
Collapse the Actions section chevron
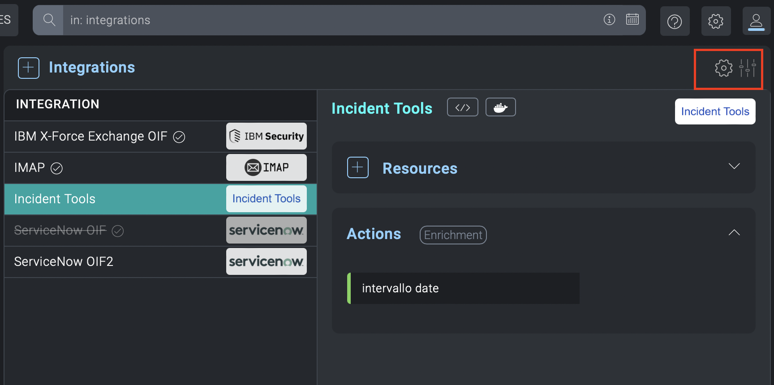pos(734,232)
